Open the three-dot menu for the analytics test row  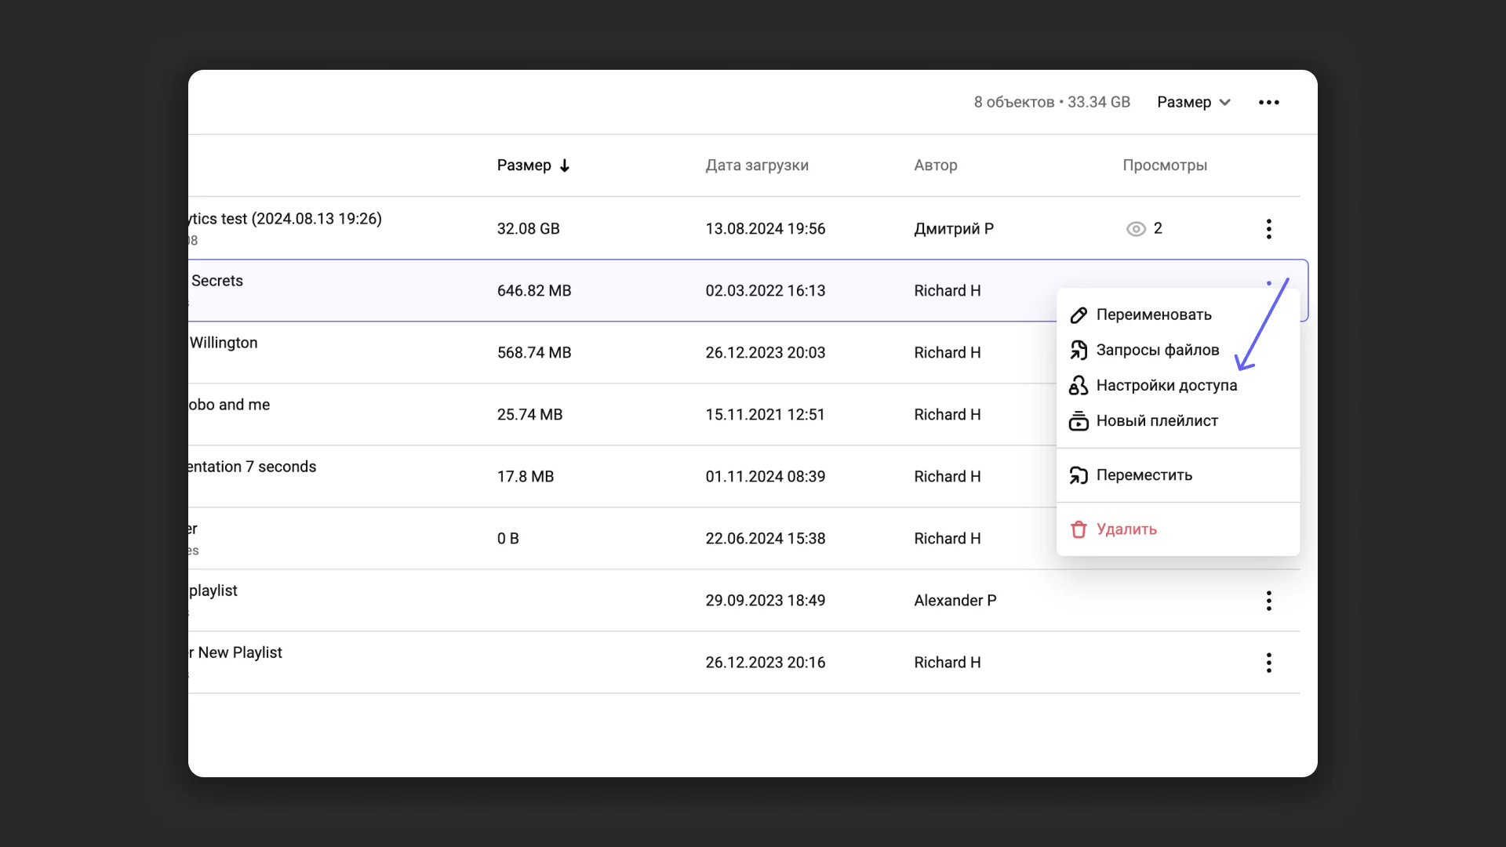click(x=1268, y=229)
